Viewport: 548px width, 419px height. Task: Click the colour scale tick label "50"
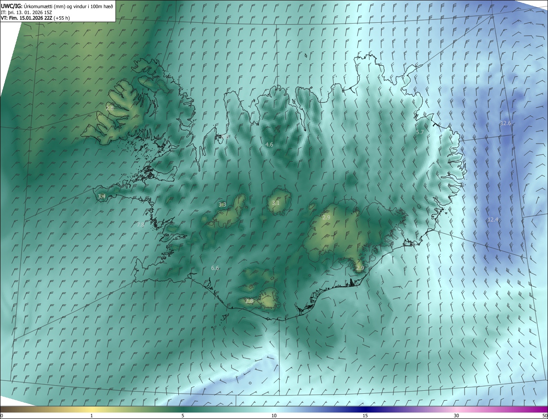(545, 416)
